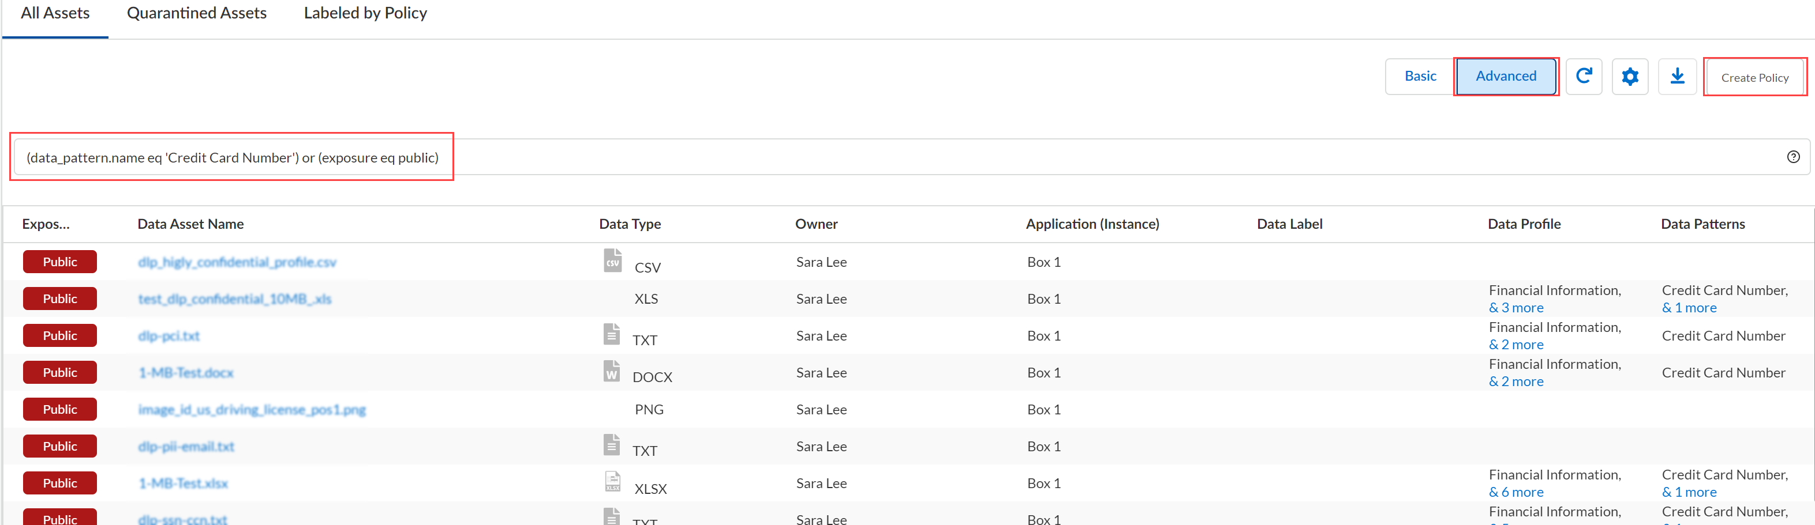Switch to Basic search mode
The image size is (1815, 525).
[1420, 76]
